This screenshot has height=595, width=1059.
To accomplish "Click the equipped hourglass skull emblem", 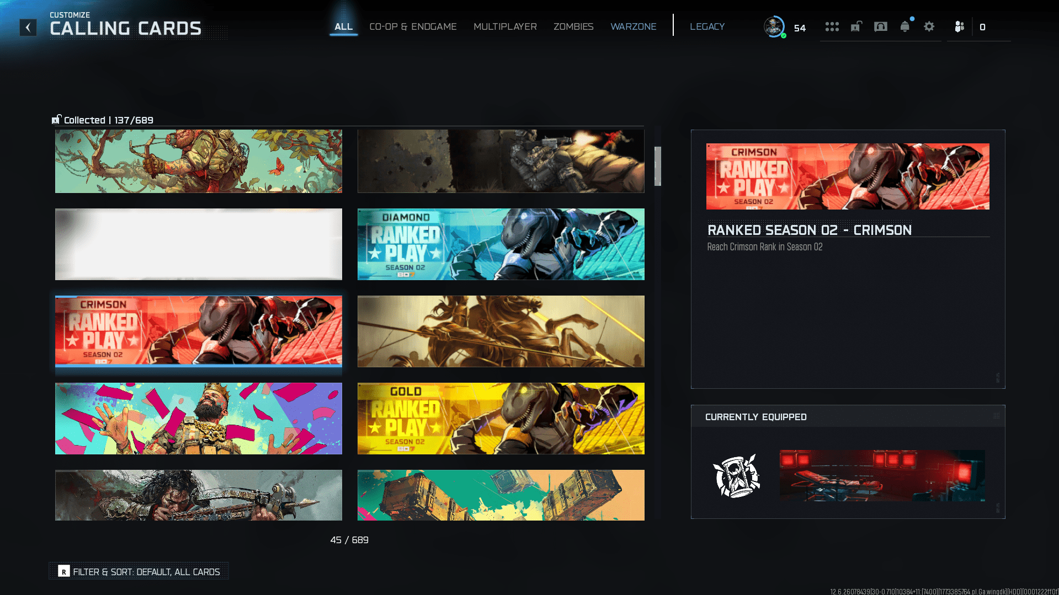I will (736, 476).
